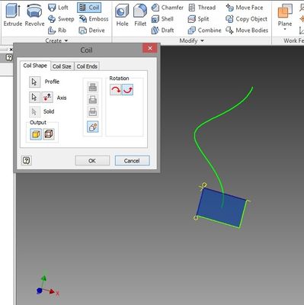Select the Join operation button
Image resolution: width=304 pixels, height=305 pixels.
tap(92, 87)
